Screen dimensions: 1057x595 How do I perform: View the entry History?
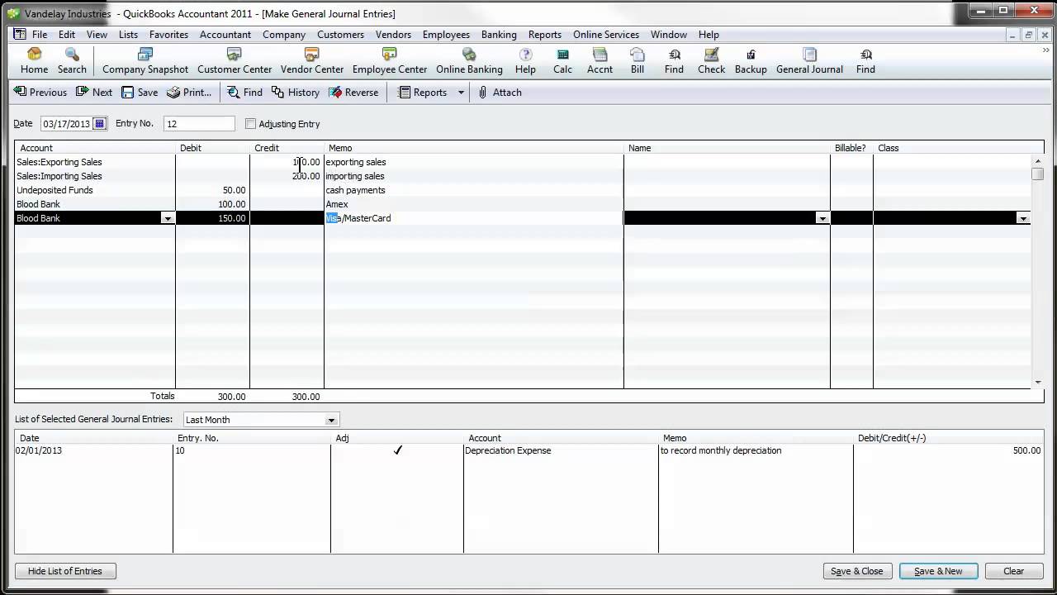click(296, 93)
